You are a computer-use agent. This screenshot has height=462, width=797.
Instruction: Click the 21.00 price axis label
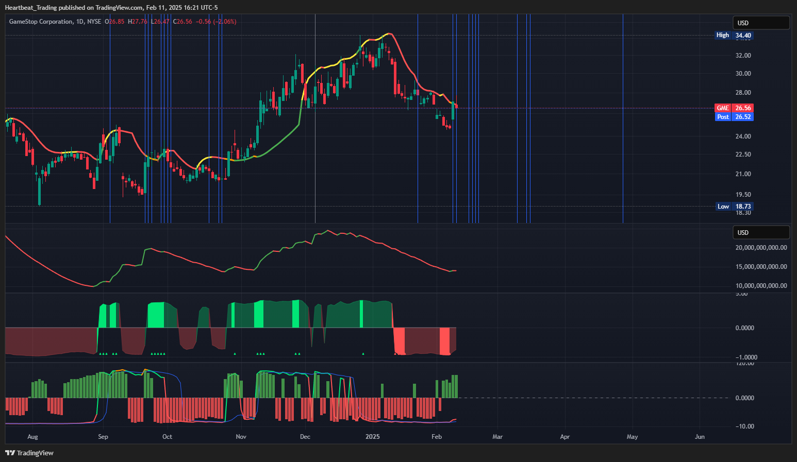point(743,174)
